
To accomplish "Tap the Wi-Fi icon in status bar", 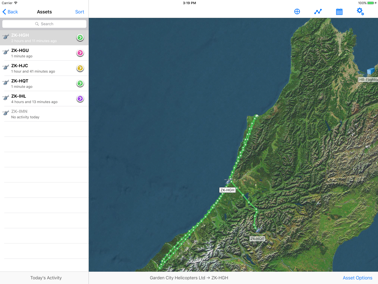I will click(x=15, y=3).
